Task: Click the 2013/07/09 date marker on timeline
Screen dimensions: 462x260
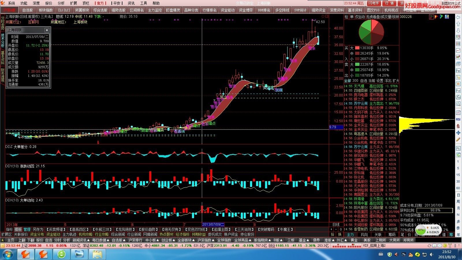Action: [x=213, y=224]
